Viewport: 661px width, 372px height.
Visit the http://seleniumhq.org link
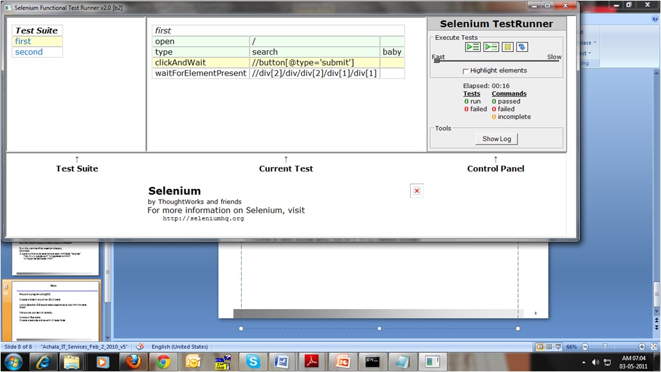(203, 218)
